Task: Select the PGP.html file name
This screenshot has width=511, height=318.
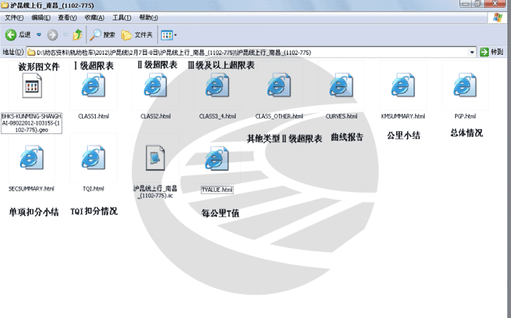Action: (x=465, y=116)
